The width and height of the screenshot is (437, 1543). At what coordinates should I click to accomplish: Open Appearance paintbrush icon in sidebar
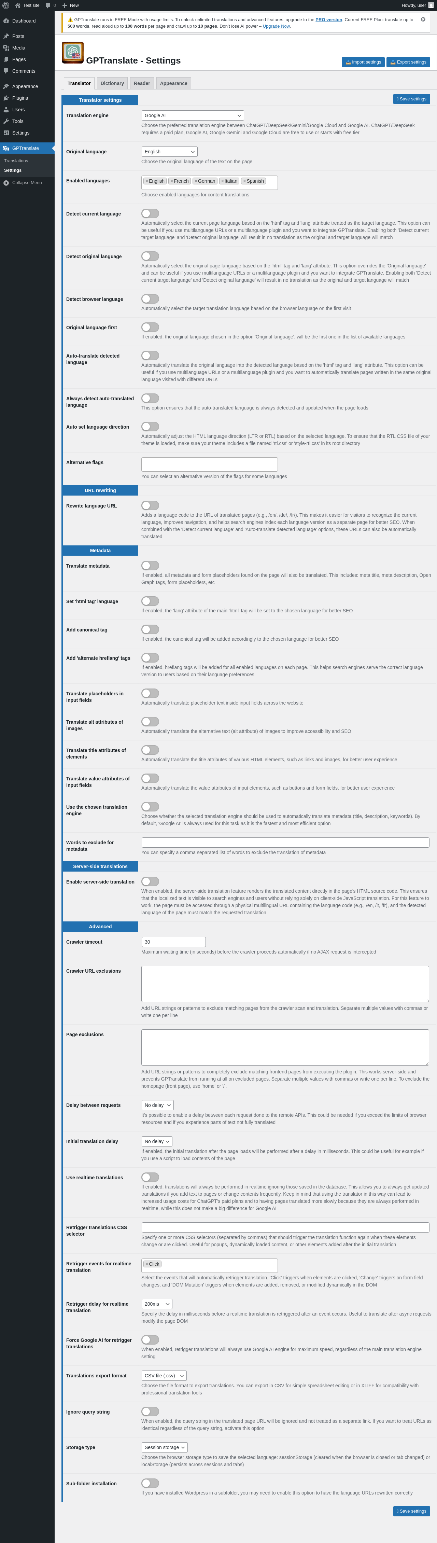click(6, 86)
